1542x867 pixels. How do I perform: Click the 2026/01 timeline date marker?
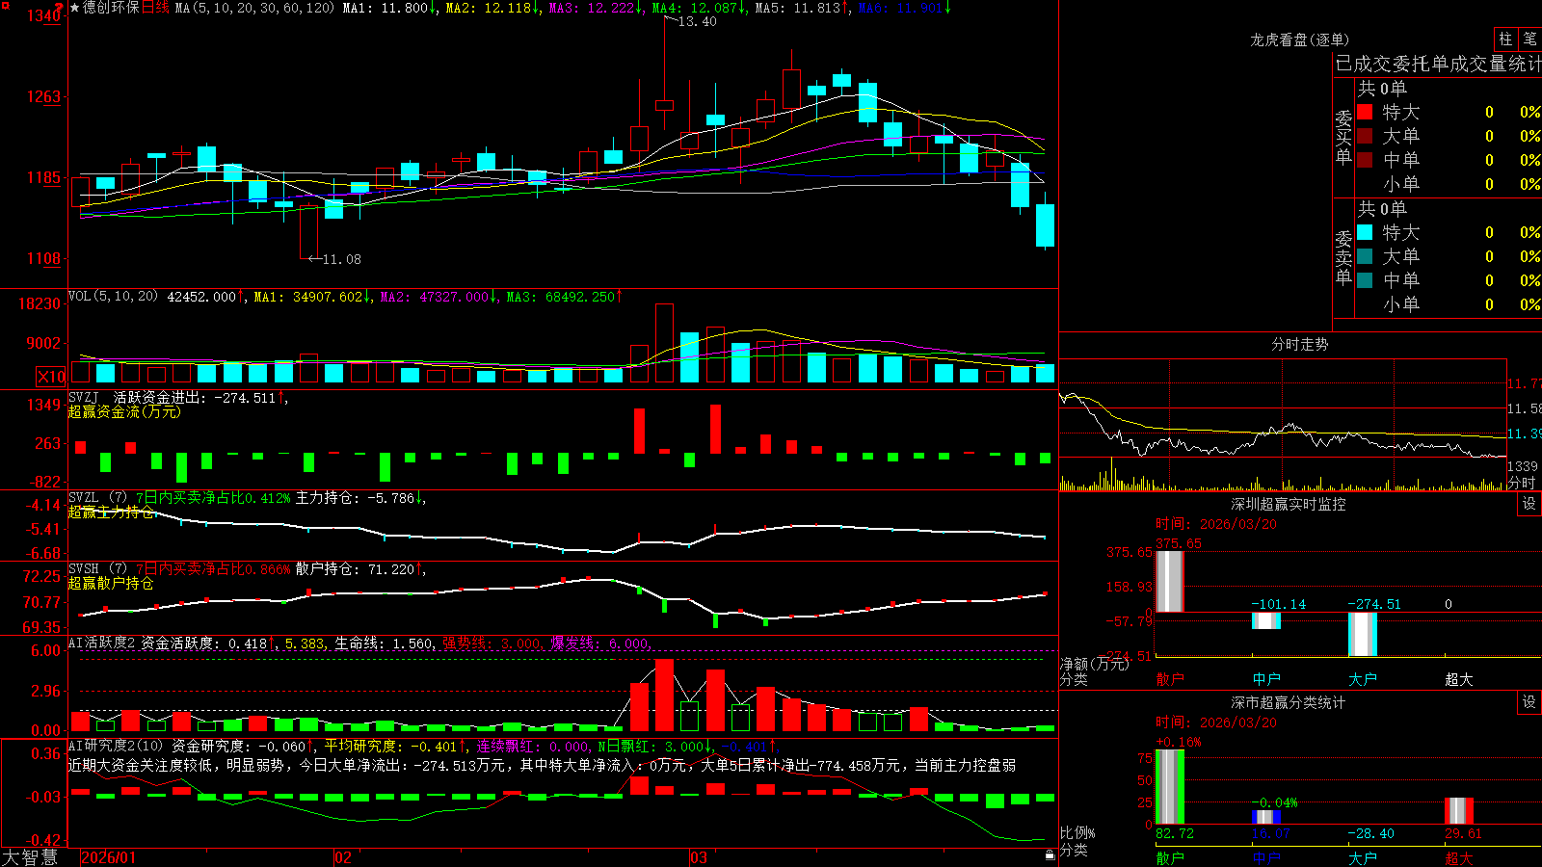(109, 857)
